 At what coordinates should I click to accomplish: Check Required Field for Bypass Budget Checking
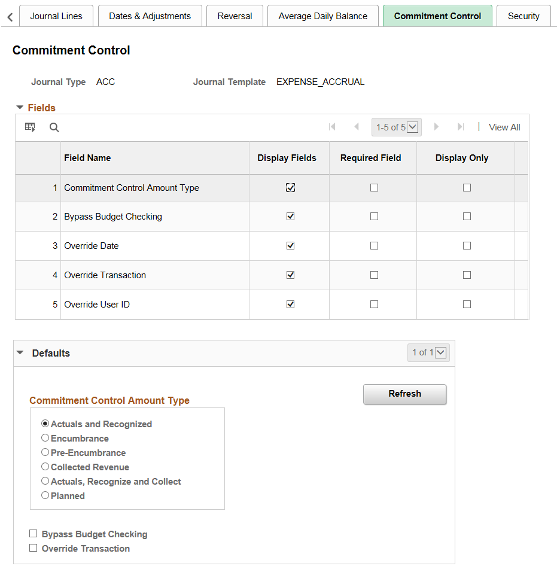tap(373, 217)
